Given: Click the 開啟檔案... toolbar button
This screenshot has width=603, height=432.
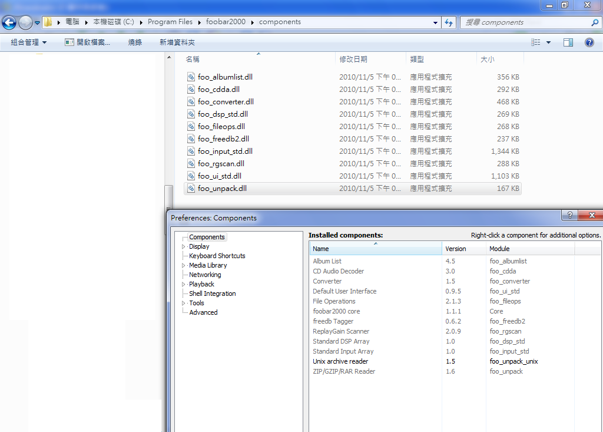Looking at the screenshot, I should click(x=87, y=42).
